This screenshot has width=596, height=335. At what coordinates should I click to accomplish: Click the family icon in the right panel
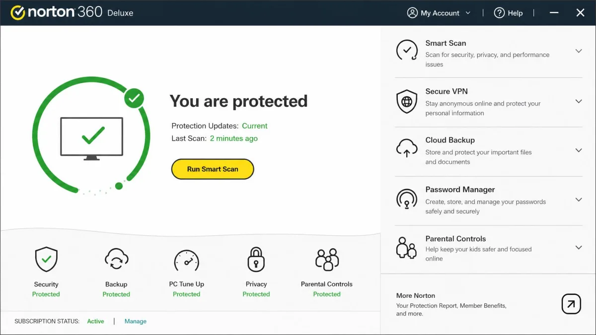click(407, 248)
